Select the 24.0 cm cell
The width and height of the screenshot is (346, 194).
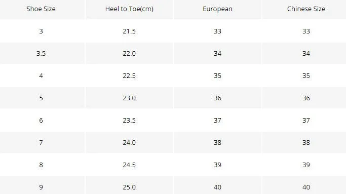click(129, 142)
